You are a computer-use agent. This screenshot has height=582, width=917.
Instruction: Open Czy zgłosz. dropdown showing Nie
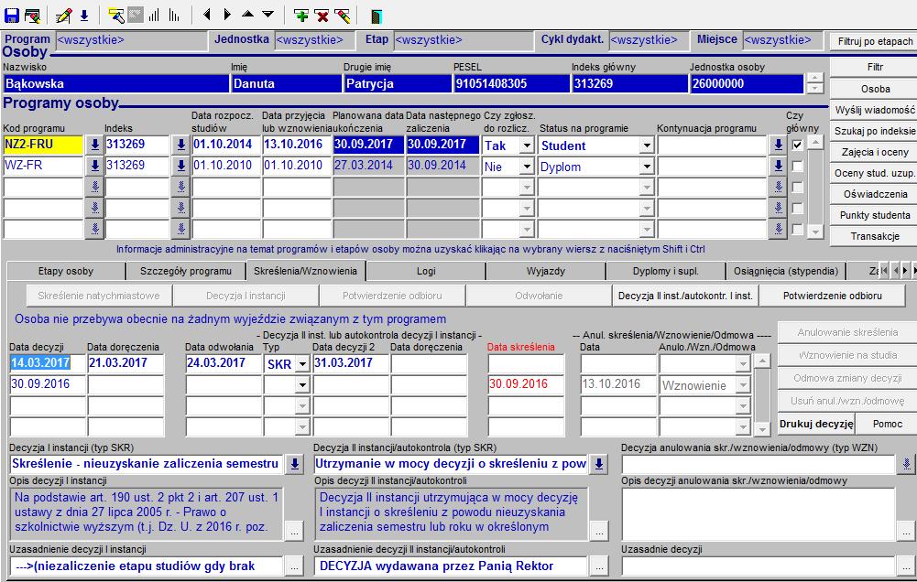click(x=527, y=167)
